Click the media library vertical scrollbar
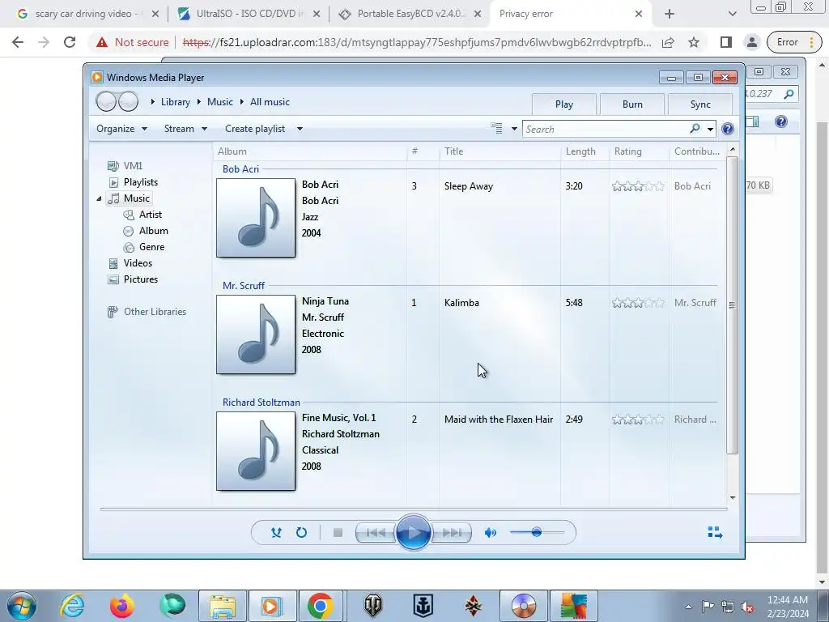829x622 pixels. click(732, 305)
